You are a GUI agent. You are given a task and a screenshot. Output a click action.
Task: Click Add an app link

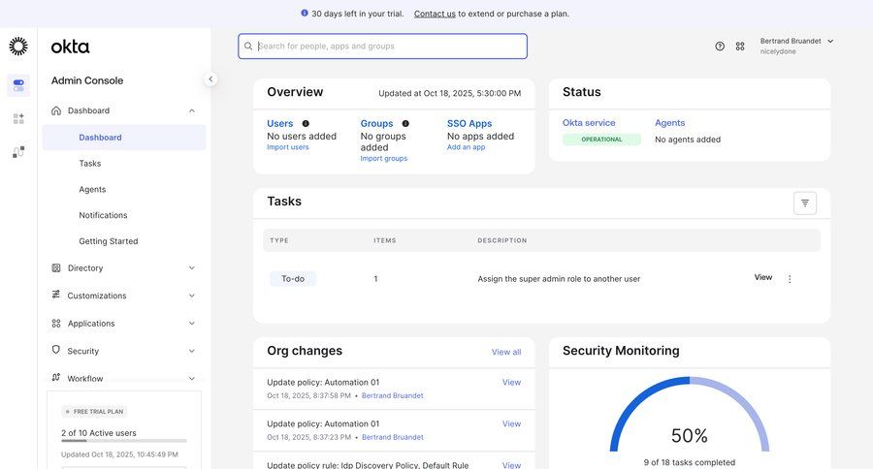(466, 147)
